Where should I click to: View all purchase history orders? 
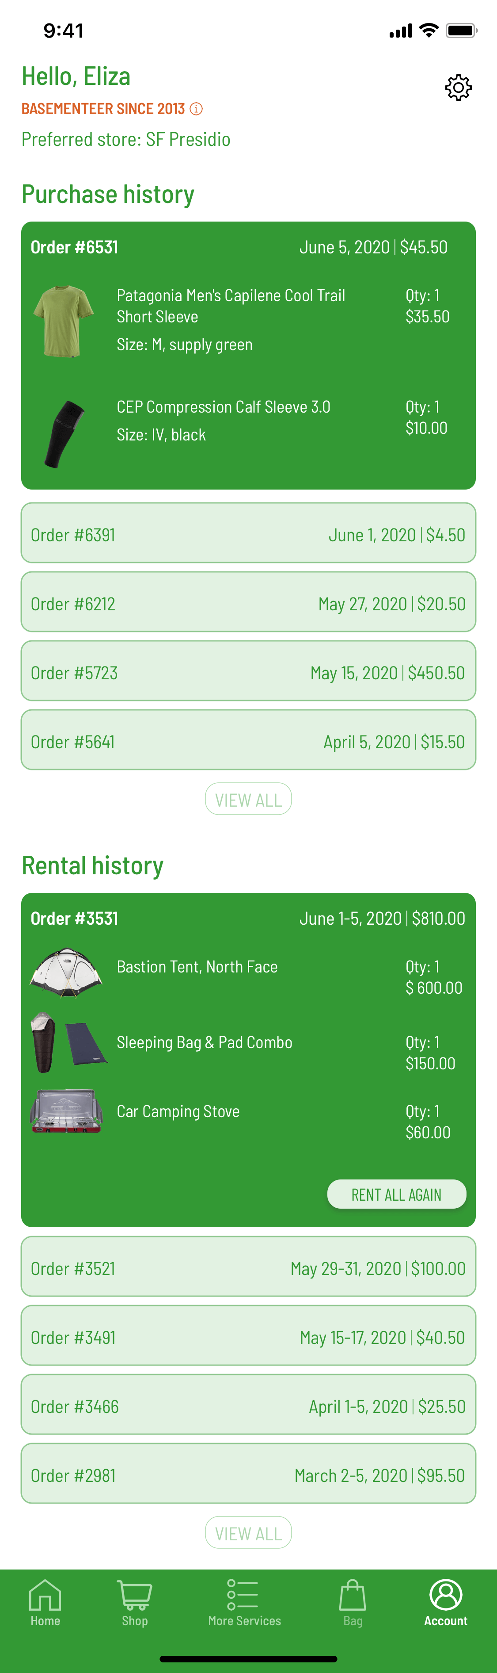pos(248,799)
